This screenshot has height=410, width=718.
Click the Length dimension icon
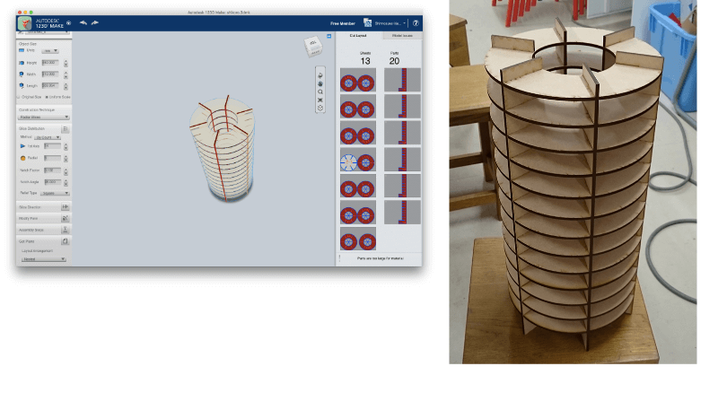click(x=22, y=85)
